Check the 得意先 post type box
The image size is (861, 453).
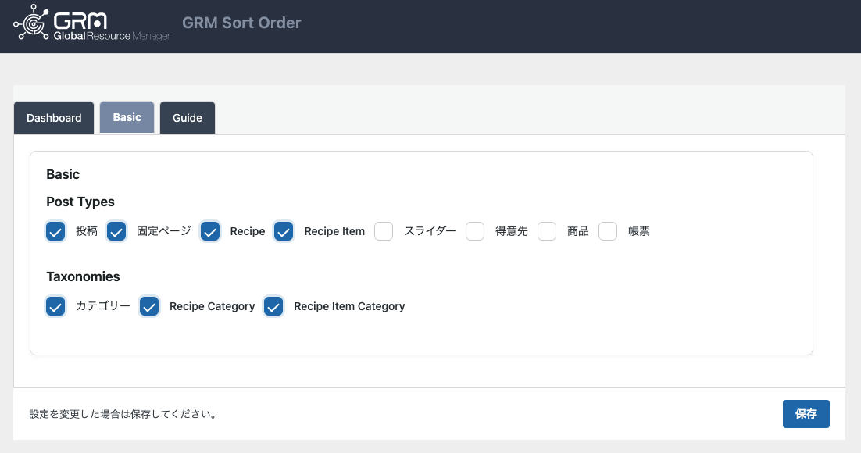[x=475, y=231]
